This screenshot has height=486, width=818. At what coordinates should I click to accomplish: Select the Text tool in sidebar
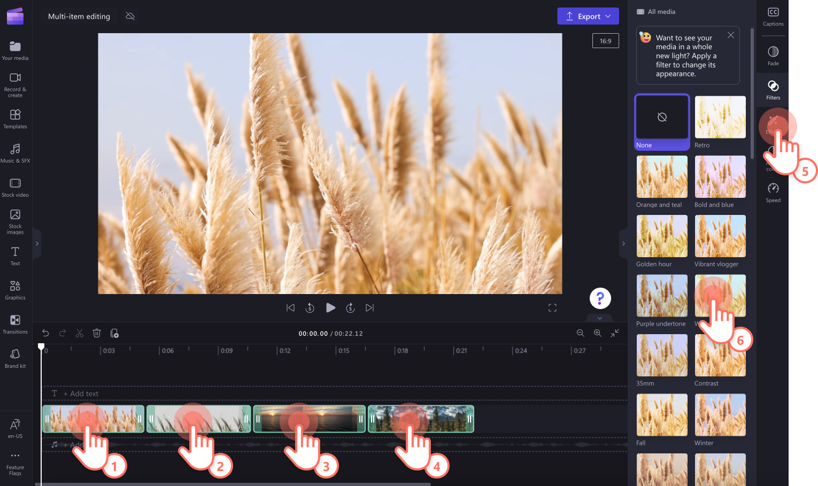tap(15, 256)
